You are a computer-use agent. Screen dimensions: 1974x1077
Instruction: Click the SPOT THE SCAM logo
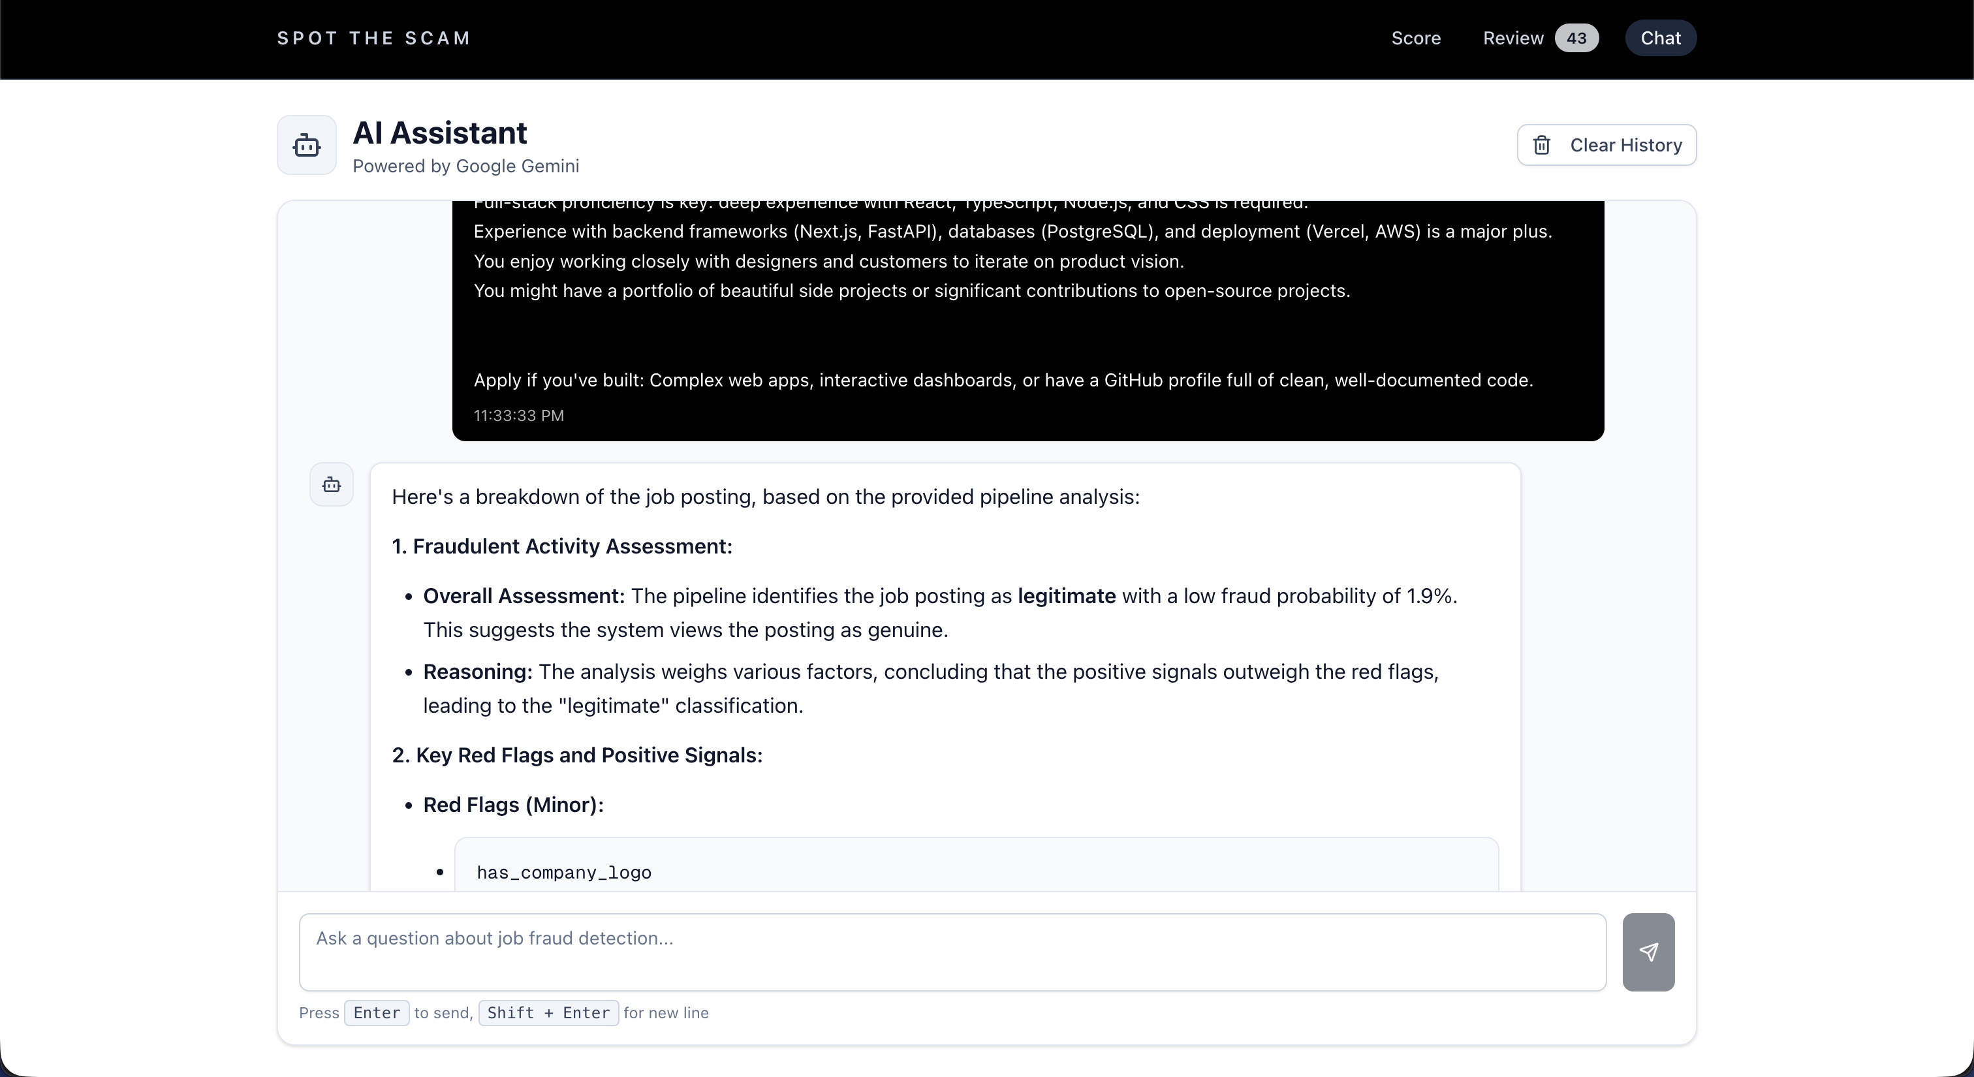374,39
